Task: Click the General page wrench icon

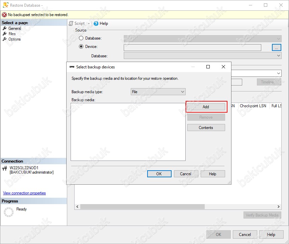Action: (5, 28)
